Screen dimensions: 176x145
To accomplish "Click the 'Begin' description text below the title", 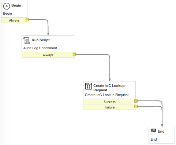I will pyautogui.click(x=7, y=14).
